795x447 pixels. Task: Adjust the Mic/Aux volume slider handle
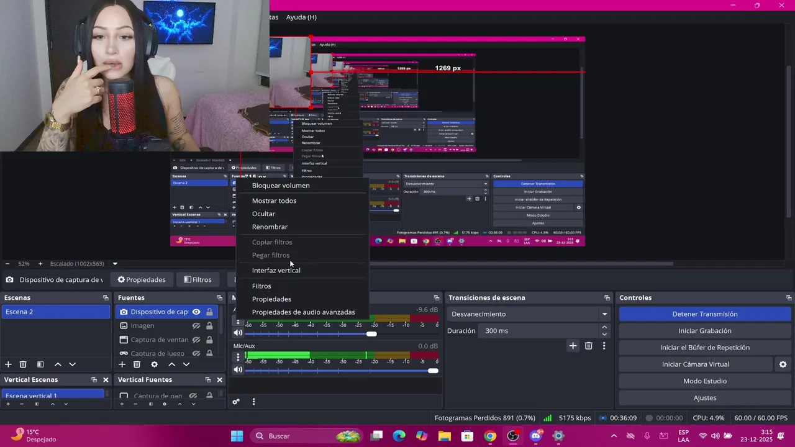click(x=433, y=371)
